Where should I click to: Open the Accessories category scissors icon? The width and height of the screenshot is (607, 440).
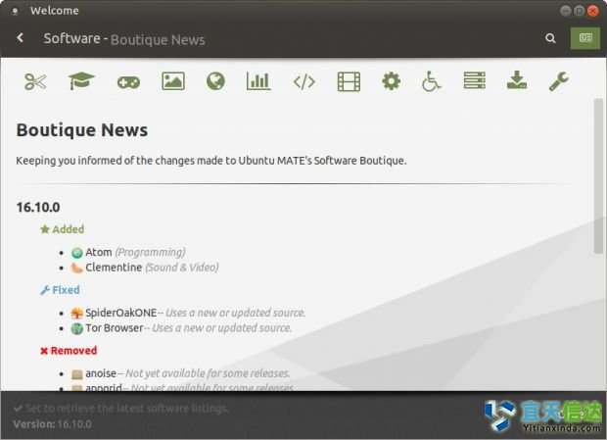36,82
